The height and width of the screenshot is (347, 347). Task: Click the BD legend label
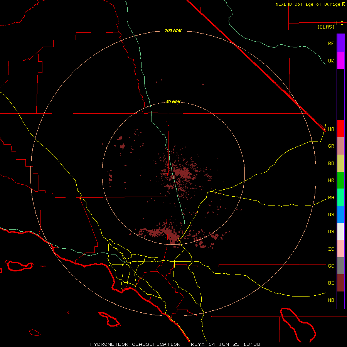coord(331,163)
